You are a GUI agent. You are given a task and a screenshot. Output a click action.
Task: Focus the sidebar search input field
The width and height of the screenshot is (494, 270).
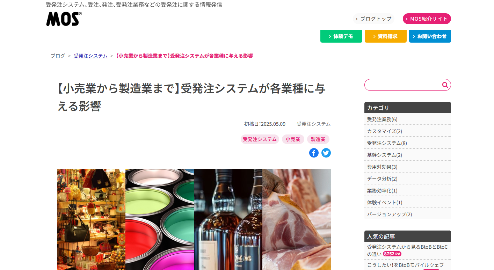[403, 85]
